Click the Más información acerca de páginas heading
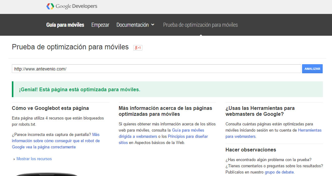Screen dimensions: 332x176 165,111
